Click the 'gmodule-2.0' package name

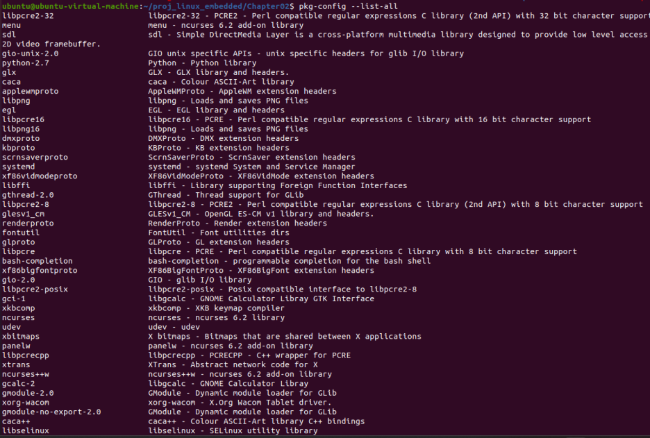[28, 394]
